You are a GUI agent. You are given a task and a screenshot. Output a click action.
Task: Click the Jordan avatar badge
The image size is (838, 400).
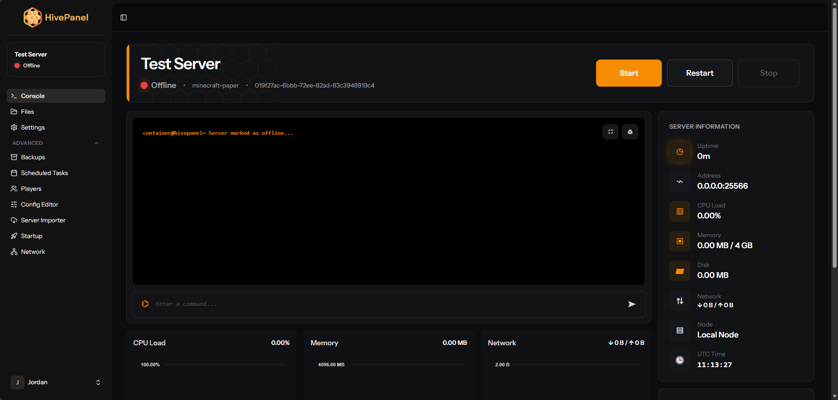[x=18, y=382]
